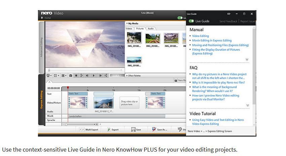Expand more FAQ entries in Live Guide
The image size is (286, 156).
[248, 105]
